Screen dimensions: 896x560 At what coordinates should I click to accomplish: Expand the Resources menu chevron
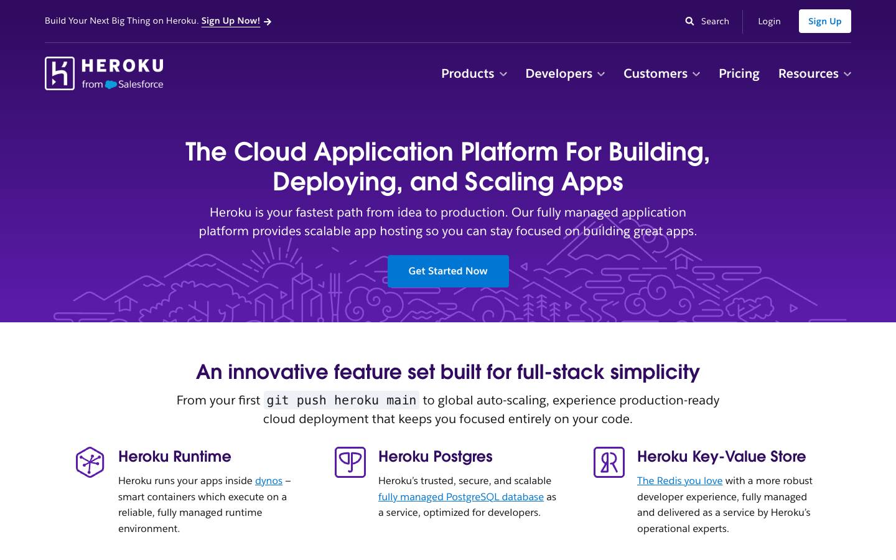pos(847,74)
